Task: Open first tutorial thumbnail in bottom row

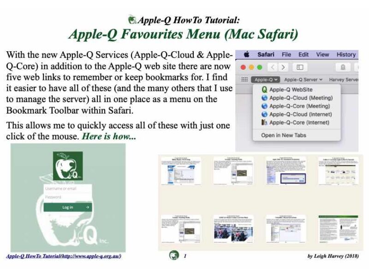Action: (x=181, y=229)
